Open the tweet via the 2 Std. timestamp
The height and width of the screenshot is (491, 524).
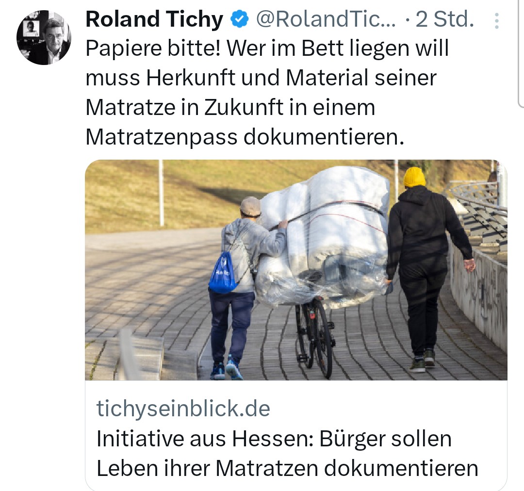(x=444, y=19)
